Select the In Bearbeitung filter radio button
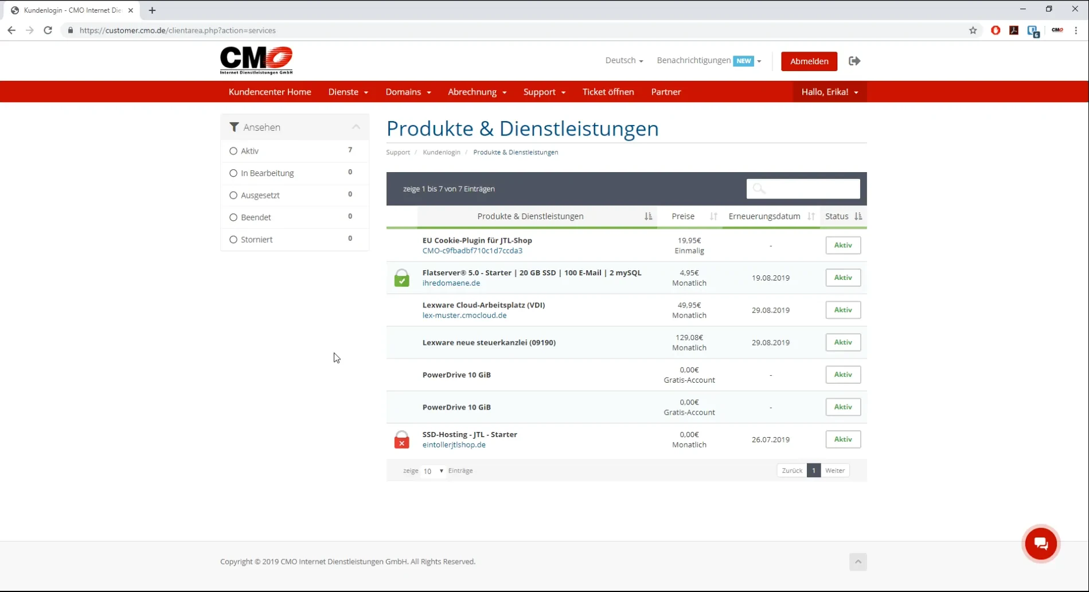Screen dimensions: 1089x592 pyautogui.click(x=233, y=173)
